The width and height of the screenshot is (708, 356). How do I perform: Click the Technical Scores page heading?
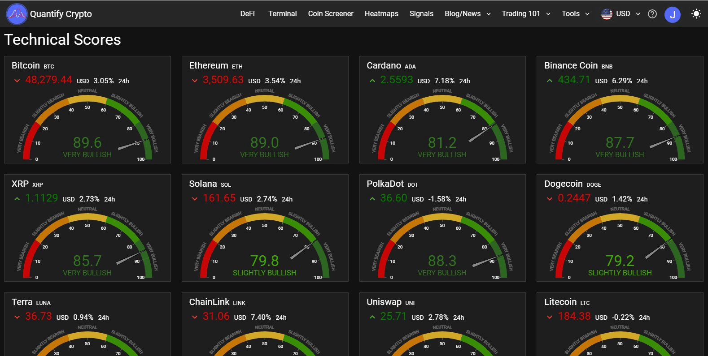pos(63,40)
